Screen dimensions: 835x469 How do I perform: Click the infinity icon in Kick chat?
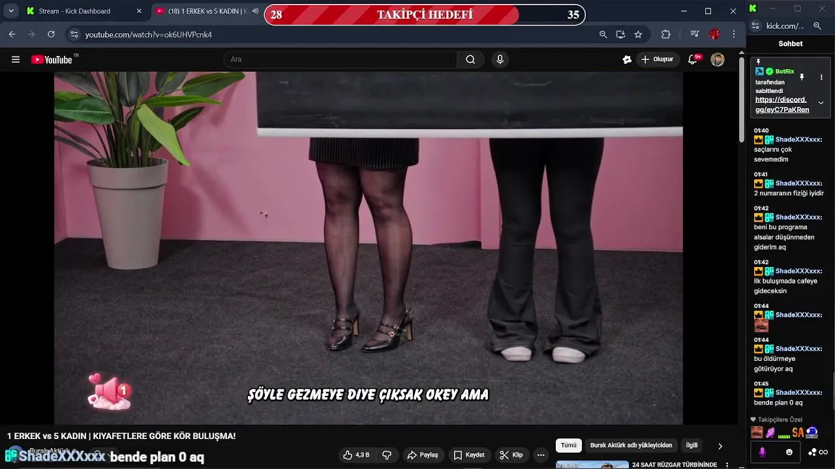click(824, 452)
